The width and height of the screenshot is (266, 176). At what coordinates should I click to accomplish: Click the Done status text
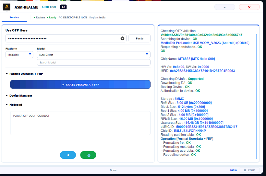click(x=113, y=170)
